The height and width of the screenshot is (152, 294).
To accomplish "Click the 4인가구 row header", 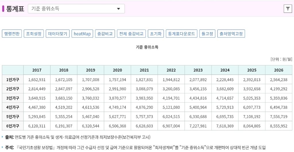I will click(13, 107).
